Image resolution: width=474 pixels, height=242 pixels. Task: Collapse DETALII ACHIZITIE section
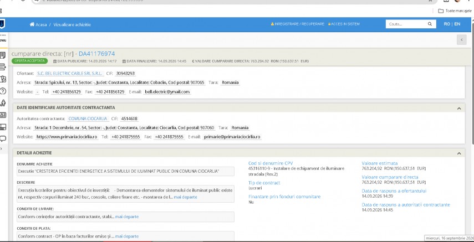459,153
